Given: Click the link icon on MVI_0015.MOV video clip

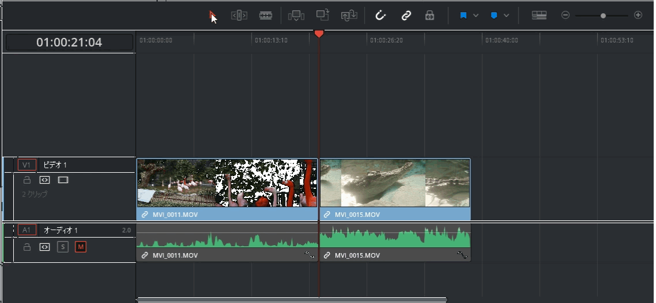Looking at the screenshot, I should coord(327,215).
